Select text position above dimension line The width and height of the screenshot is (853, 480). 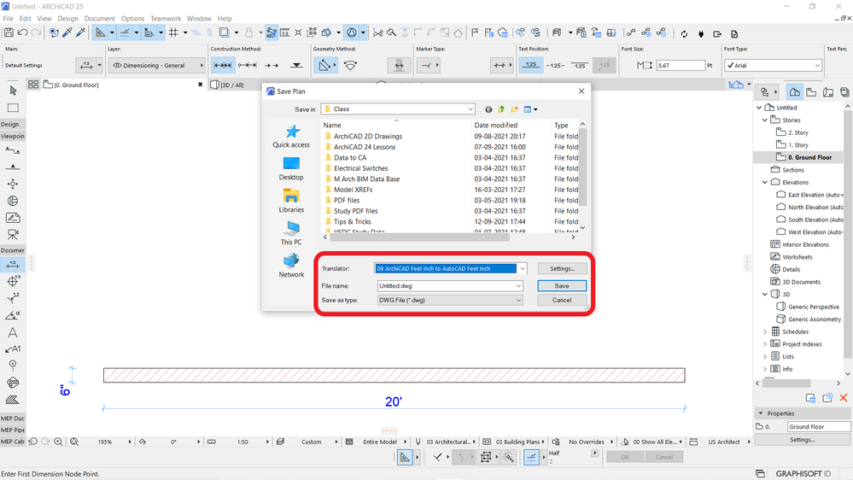tap(531, 65)
